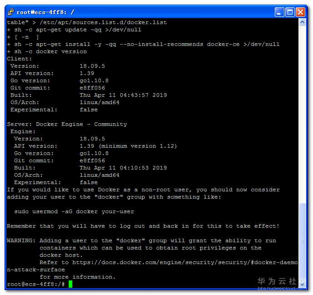Click the 'Remember that you will have' line
The width and height of the screenshot is (313, 295).
coord(143,226)
